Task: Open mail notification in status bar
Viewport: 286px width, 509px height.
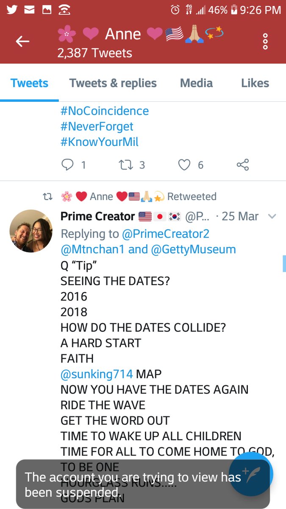Action: coord(29,9)
